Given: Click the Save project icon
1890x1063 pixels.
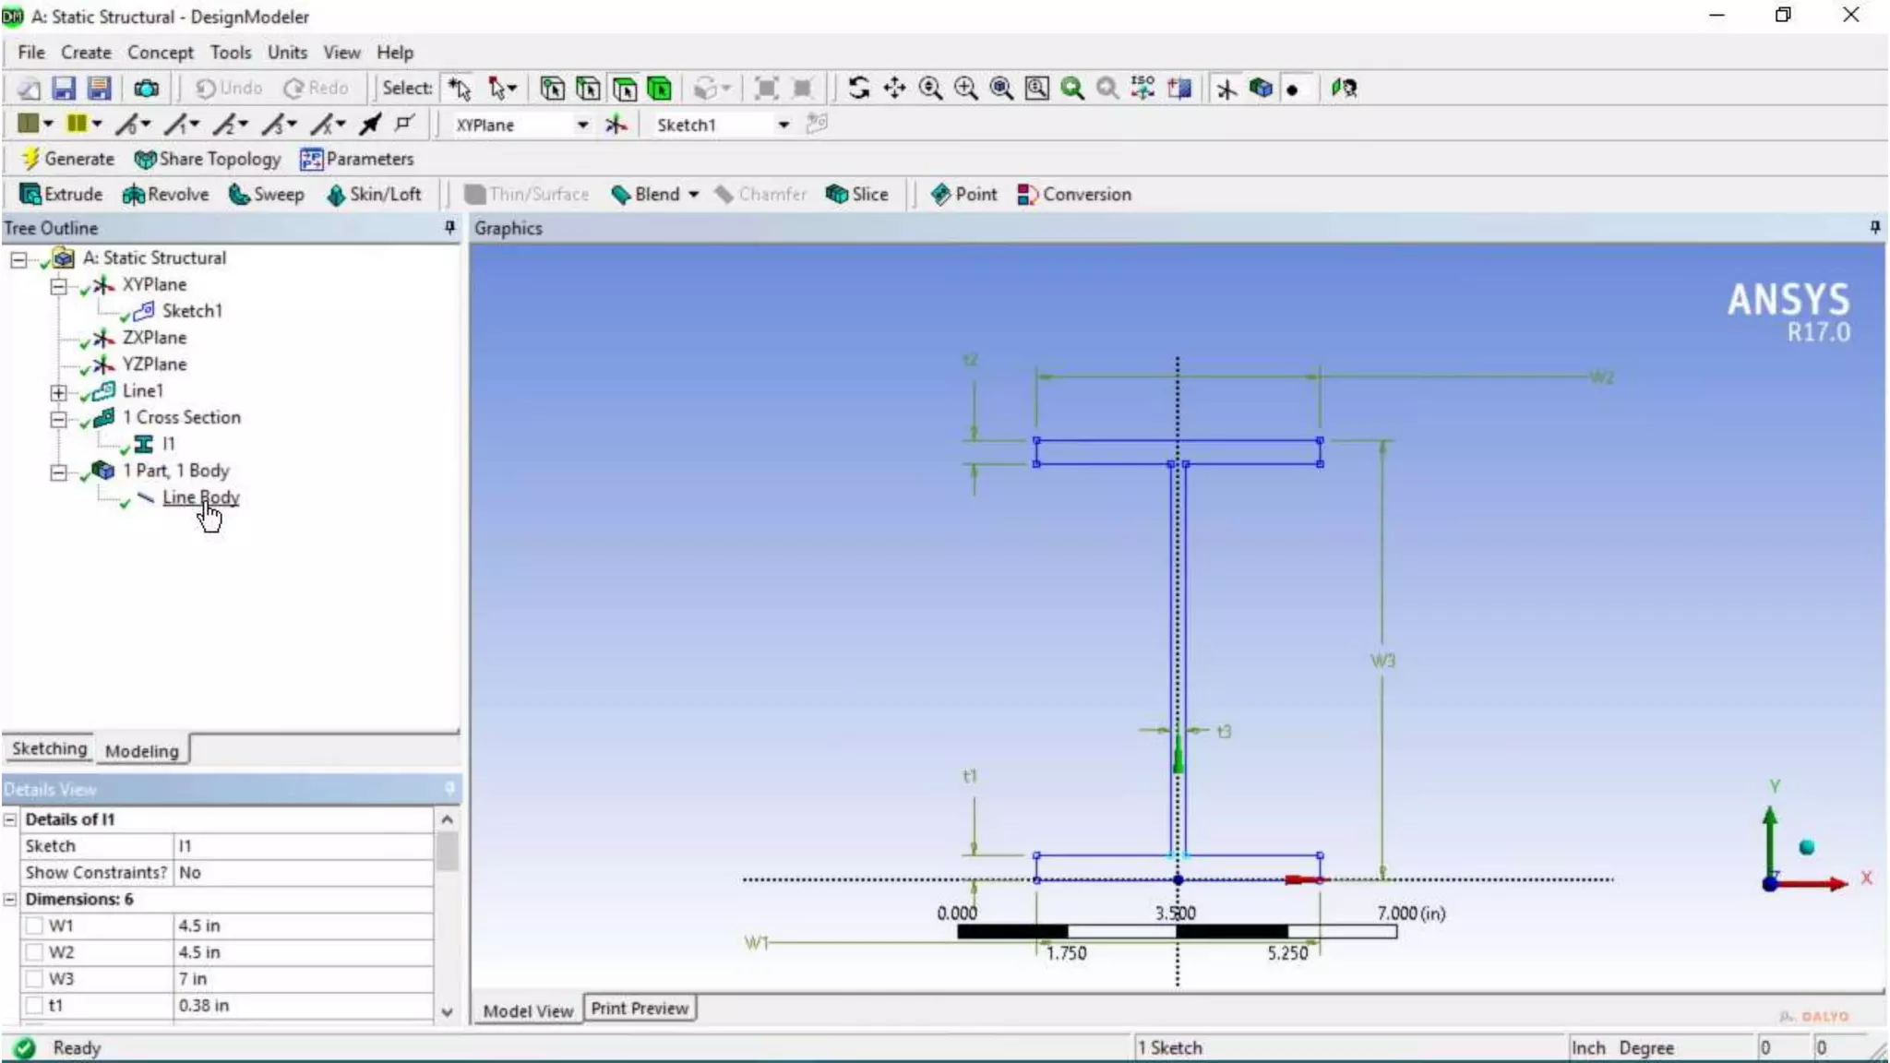Looking at the screenshot, I should click(x=63, y=89).
